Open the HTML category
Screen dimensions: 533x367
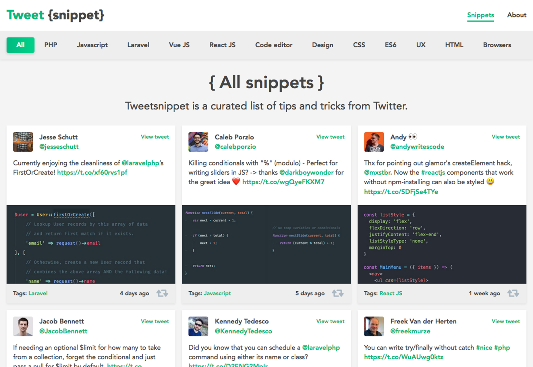454,45
